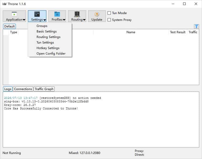Open the Routing dropdown
Image resolution: width=202 pixels, height=159 pixels.
(x=77, y=16)
